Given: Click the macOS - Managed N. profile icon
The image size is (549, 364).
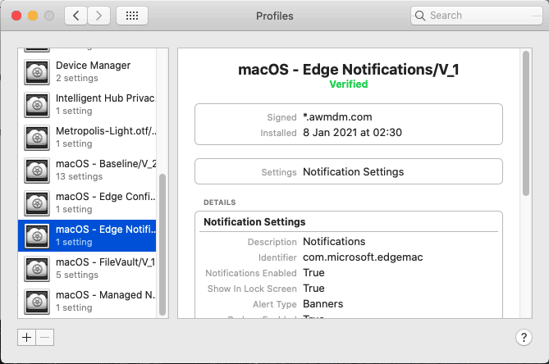Looking at the screenshot, I should [x=37, y=302].
